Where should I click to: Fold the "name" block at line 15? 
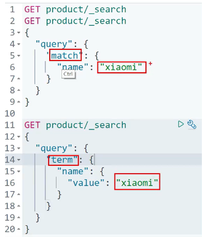[19, 171]
